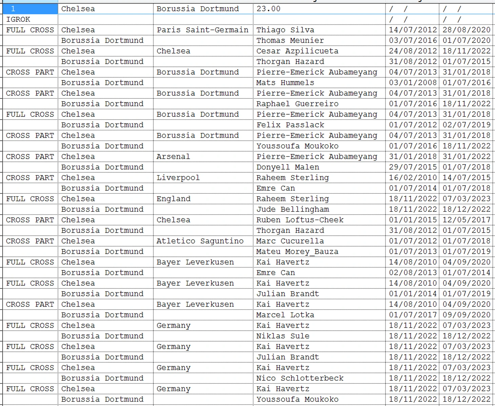This screenshot has width=495, height=406.
Task: Click the date 12/05/2017
Action: [x=466, y=220]
